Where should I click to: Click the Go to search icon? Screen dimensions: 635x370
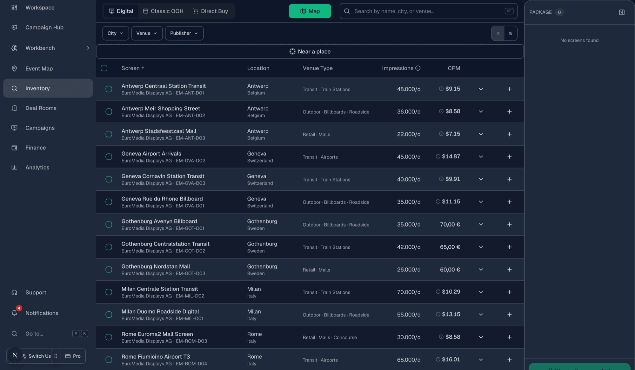14,334
